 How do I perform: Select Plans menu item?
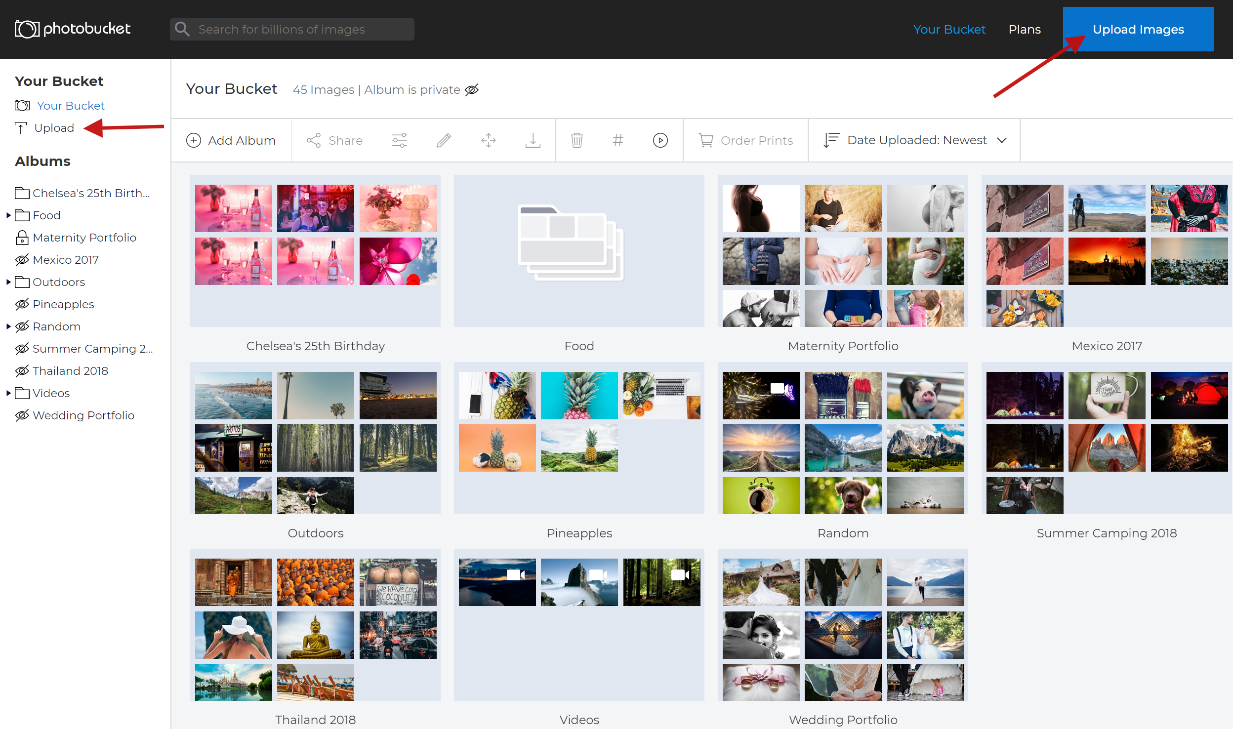pos(1025,29)
